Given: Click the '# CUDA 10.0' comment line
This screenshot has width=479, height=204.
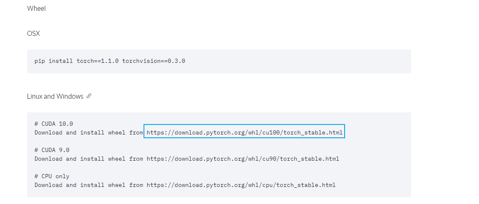Looking at the screenshot, I should (54, 124).
